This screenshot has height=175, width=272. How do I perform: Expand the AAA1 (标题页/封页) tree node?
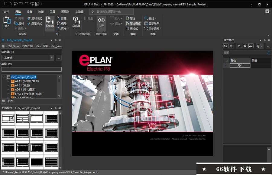pyautogui.click(x=8, y=81)
